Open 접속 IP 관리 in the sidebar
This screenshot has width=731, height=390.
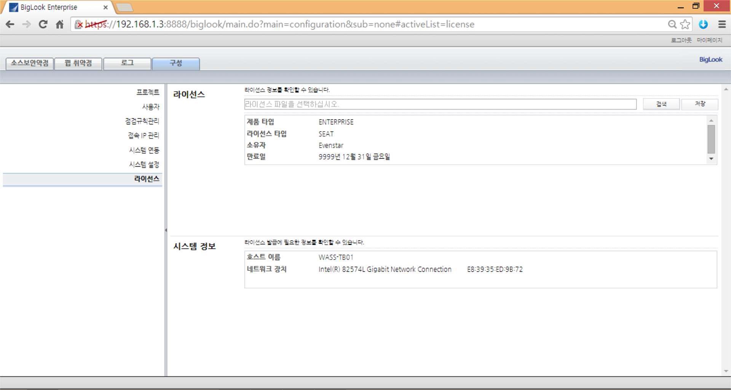click(144, 135)
